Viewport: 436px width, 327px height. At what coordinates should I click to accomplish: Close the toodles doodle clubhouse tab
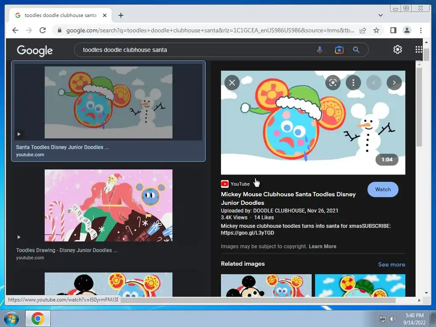coord(105,15)
